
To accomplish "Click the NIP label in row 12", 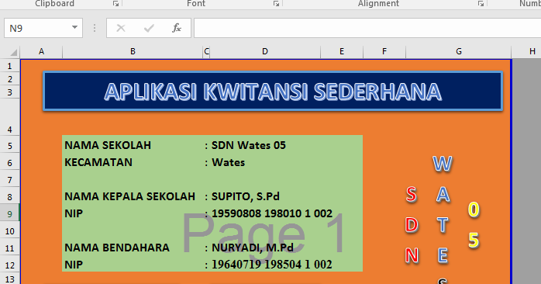I will coord(74,265).
